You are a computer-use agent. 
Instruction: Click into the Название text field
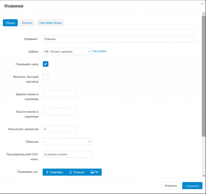[119, 39]
